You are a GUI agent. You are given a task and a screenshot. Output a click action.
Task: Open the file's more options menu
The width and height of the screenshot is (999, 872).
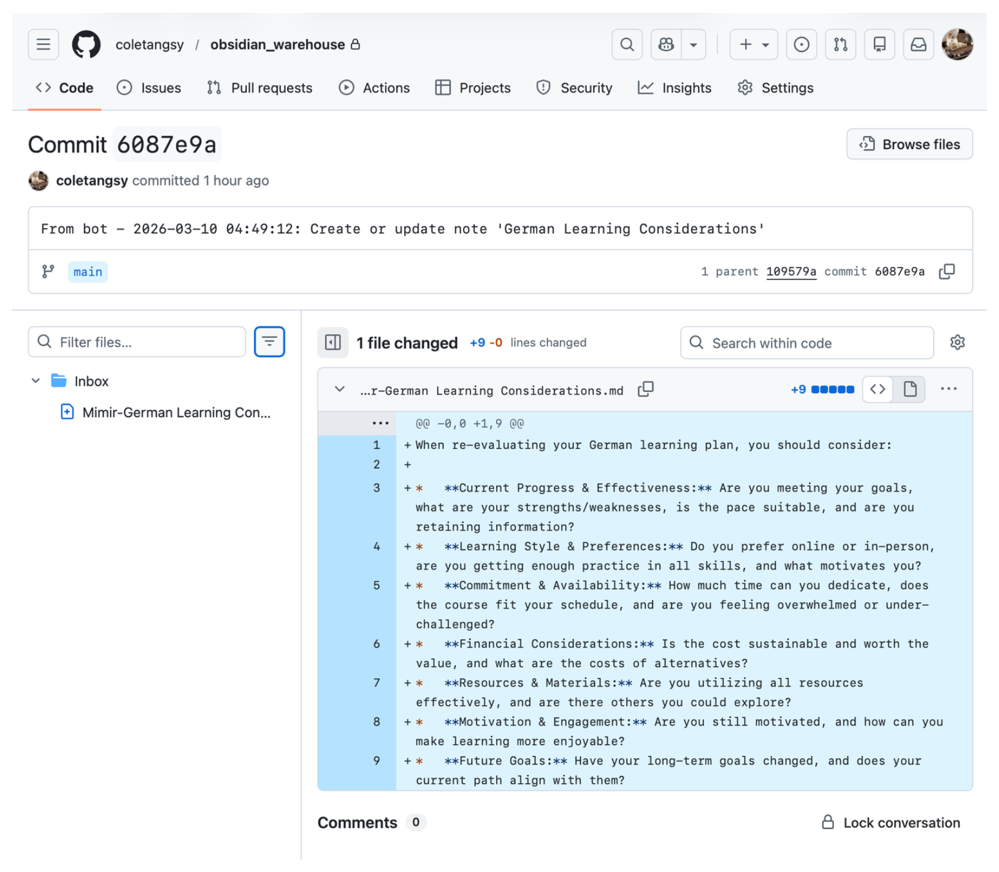pos(948,389)
